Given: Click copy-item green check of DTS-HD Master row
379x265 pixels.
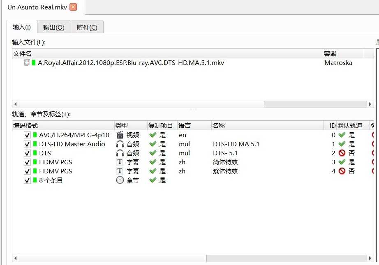Looking at the screenshot, I should coord(153,144).
